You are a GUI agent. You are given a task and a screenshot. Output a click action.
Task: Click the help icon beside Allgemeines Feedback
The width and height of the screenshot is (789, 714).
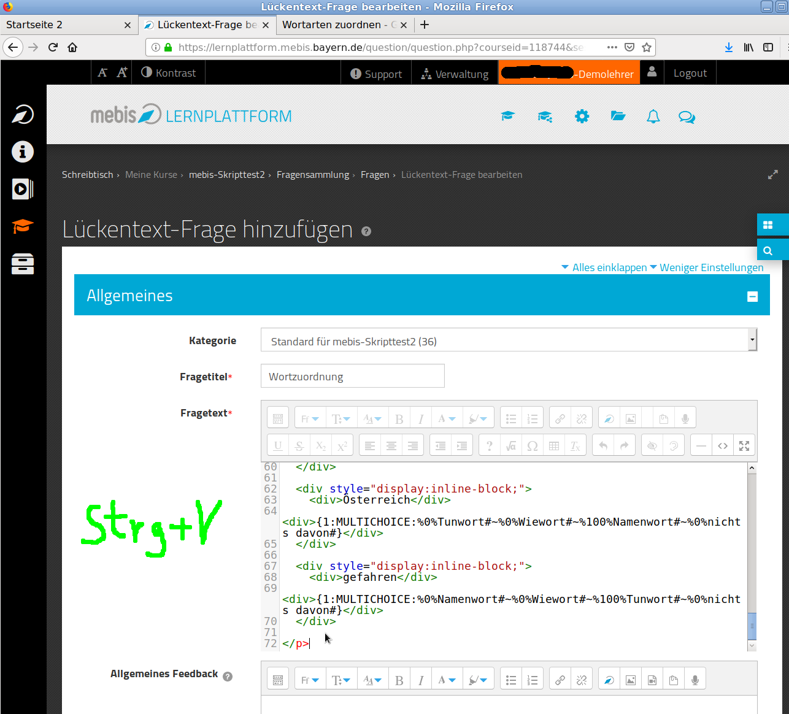click(x=228, y=676)
